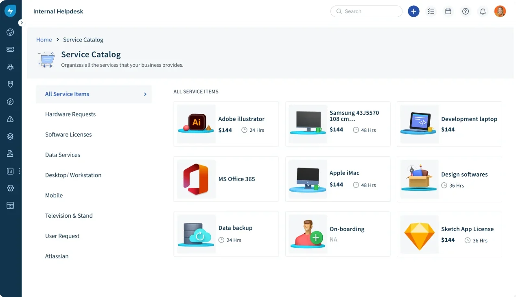The image size is (516, 297).
Task: Open the Samsung 43J5570 monitor thumbnail
Action: [x=308, y=124]
